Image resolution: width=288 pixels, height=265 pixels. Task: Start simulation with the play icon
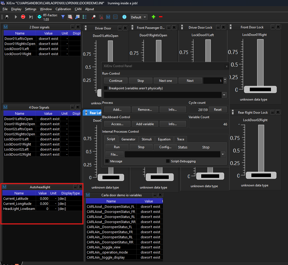[15, 17]
